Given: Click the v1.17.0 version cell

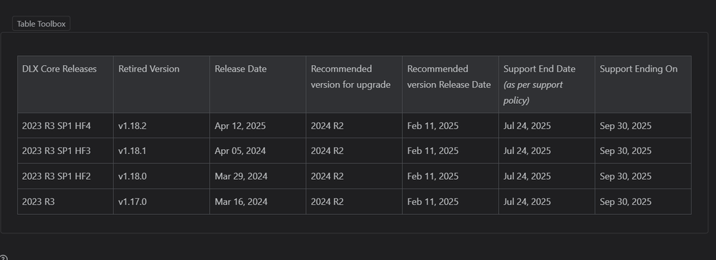Looking at the screenshot, I should click(162, 201).
